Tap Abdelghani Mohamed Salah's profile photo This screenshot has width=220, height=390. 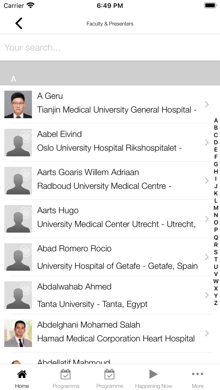click(18, 333)
